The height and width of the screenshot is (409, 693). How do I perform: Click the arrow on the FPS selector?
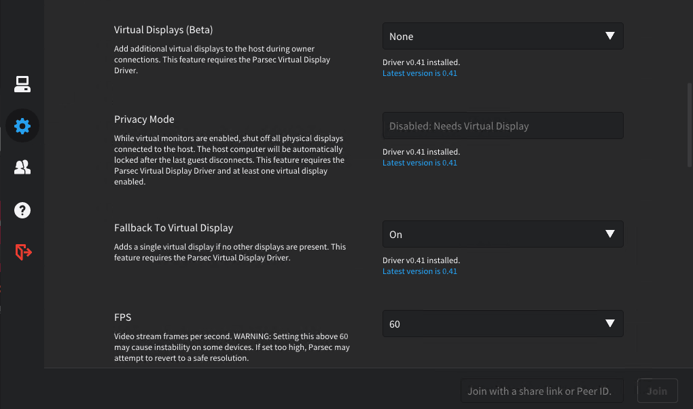(609, 324)
